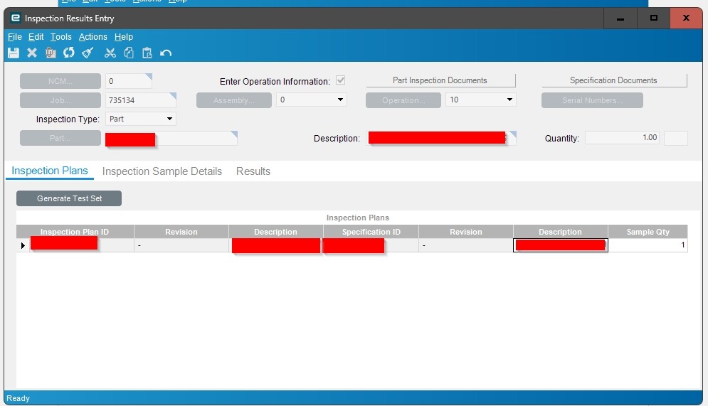Toggle the Enter Operation Information checkbox

tap(340, 80)
